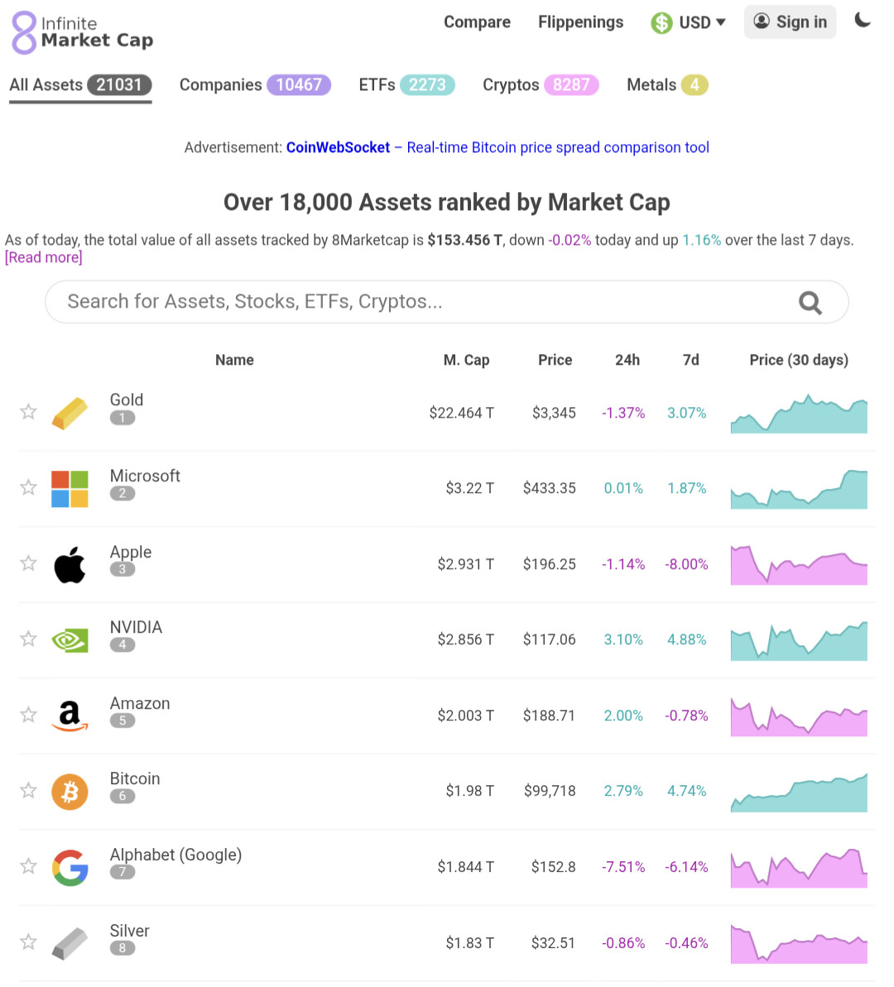Click the Microsoft logo icon
The width and height of the screenshot is (894, 987).
(x=70, y=488)
